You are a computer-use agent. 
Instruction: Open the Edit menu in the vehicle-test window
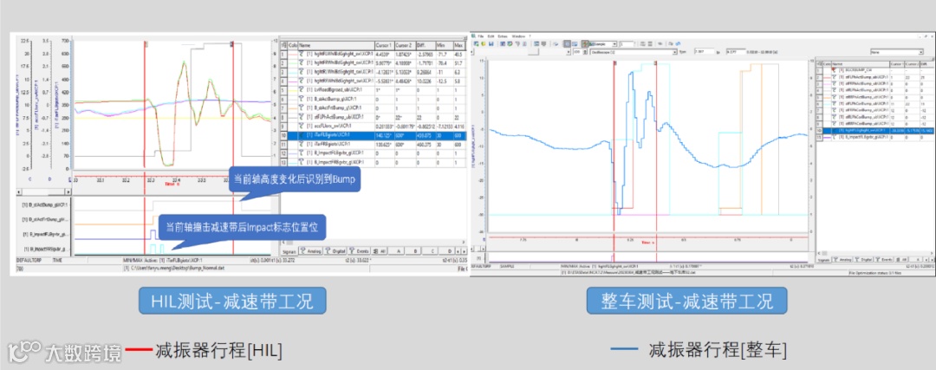coord(491,36)
